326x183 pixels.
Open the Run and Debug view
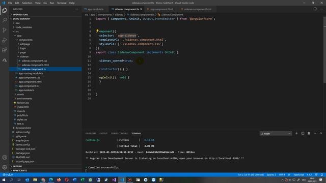pos(5,40)
